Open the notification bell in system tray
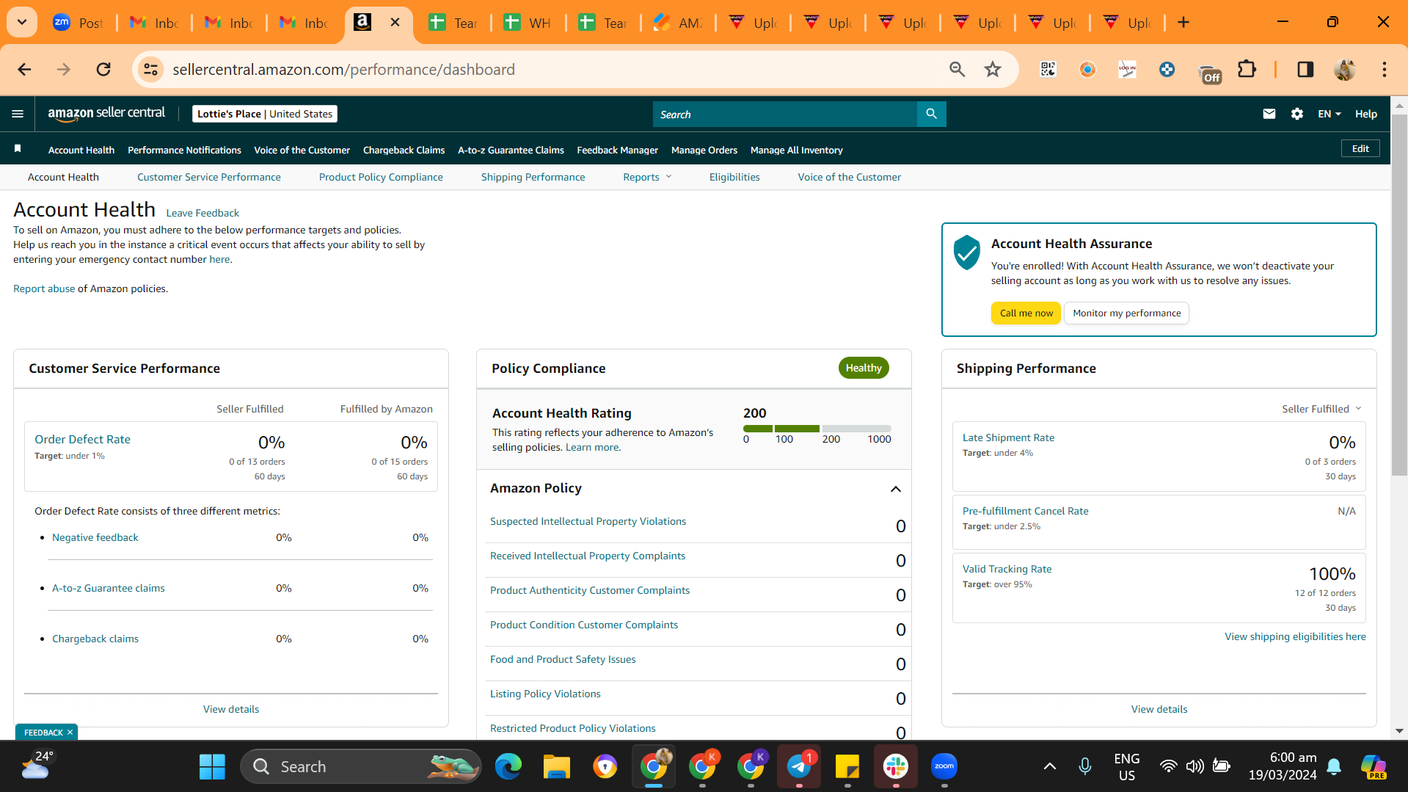The width and height of the screenshot is (1408, 792). pos(1334,766)
